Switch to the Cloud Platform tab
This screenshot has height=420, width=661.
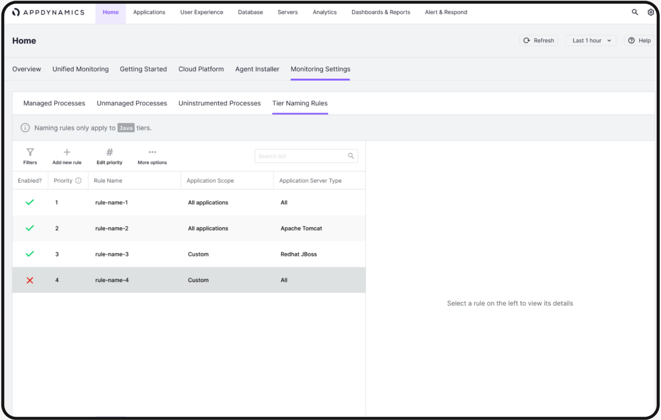201,69
